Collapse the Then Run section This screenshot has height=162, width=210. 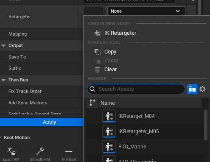(x=3, y=80)
